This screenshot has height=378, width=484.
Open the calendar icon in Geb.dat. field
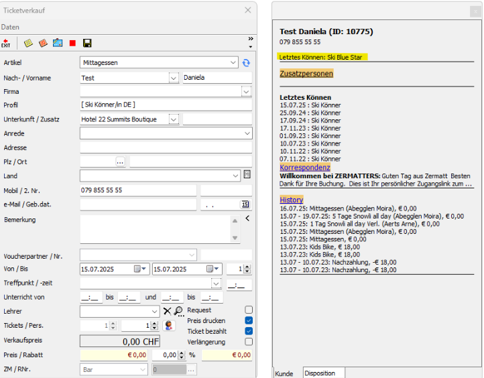coord(245,204)
